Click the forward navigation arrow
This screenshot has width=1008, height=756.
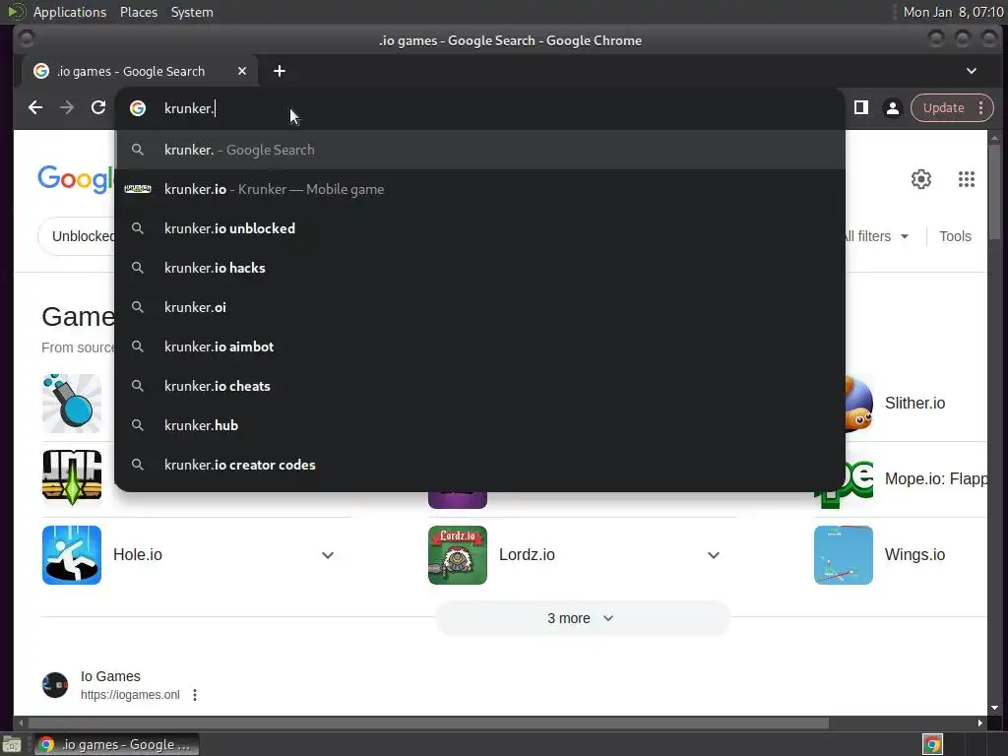point(67,108)
